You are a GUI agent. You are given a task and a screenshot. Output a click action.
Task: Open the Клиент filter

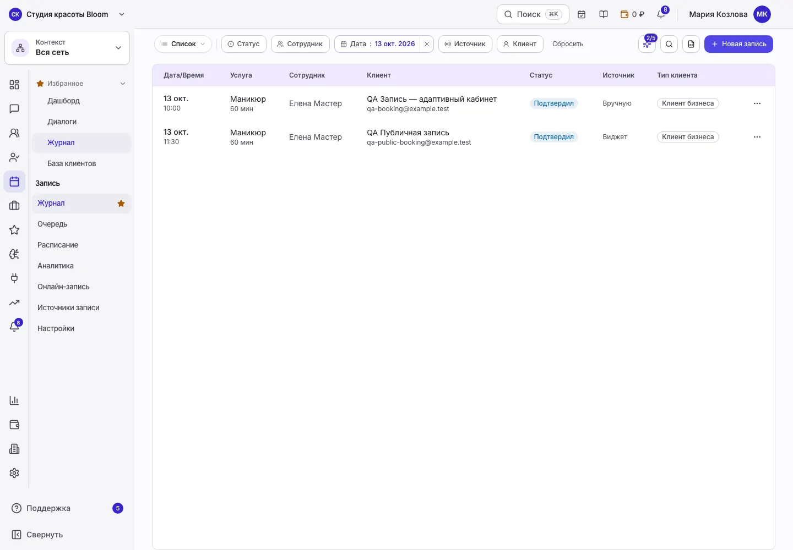click(520, 44)
